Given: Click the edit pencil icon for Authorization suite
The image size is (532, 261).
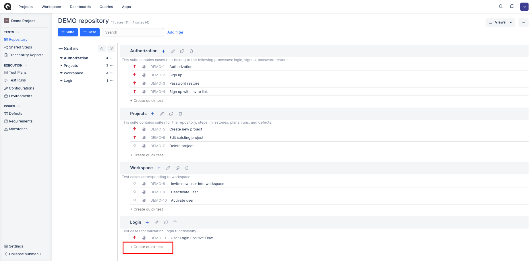Looking at the screenshot, I should pyautogui.click(x=173, y=51).
